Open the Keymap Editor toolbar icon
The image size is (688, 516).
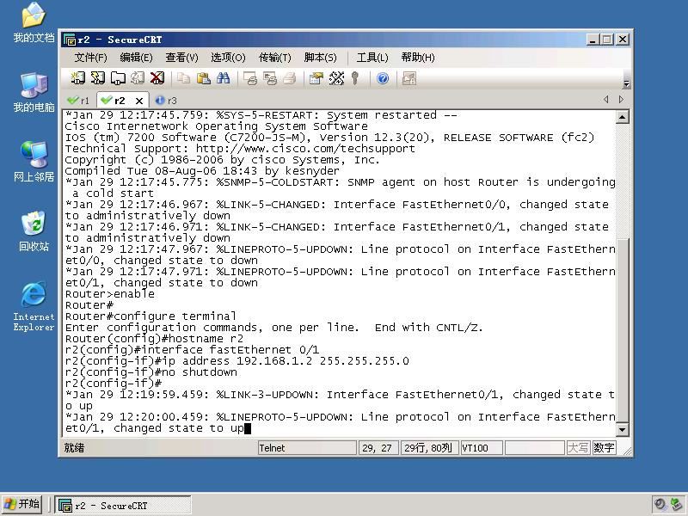coord(336,78)
